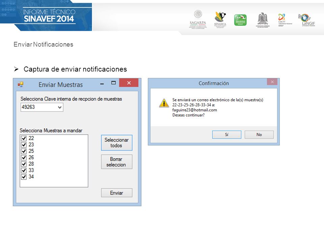Screen dimensions: 324x243
Task: Uncheck sample 23 checkbox
Action: click(x=24, y=145)
